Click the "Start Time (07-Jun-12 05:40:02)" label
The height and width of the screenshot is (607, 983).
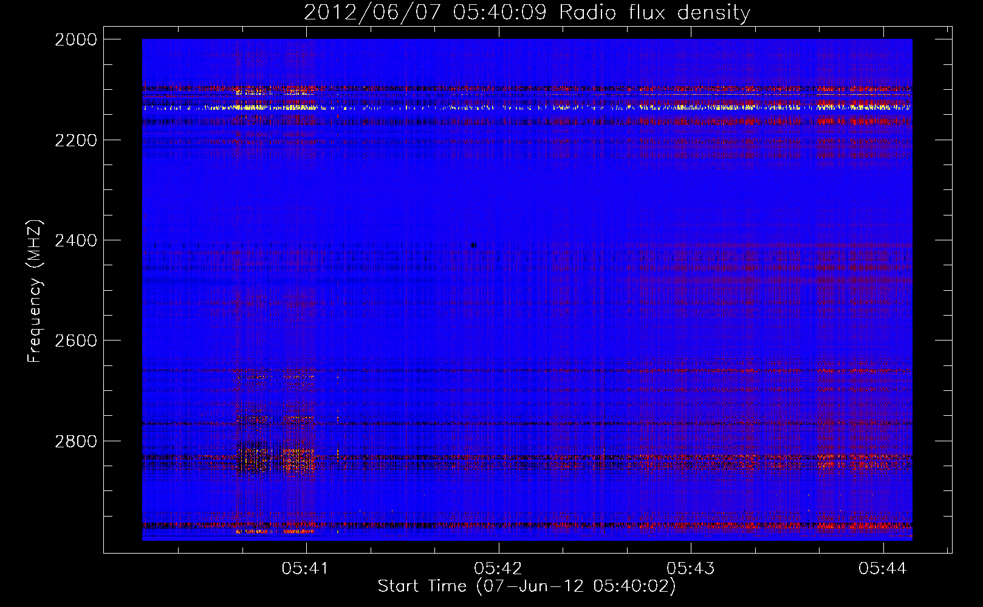(527, 586)
